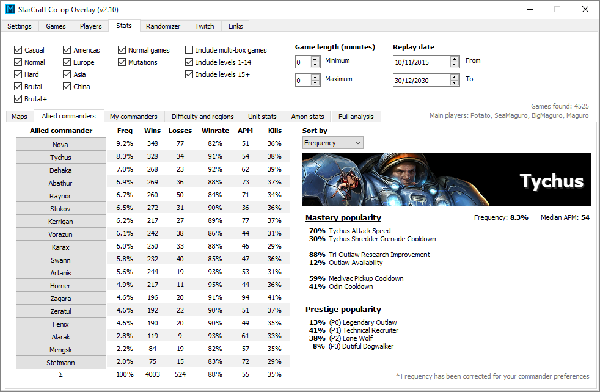Select the Nova commander button

coord(61,144)
